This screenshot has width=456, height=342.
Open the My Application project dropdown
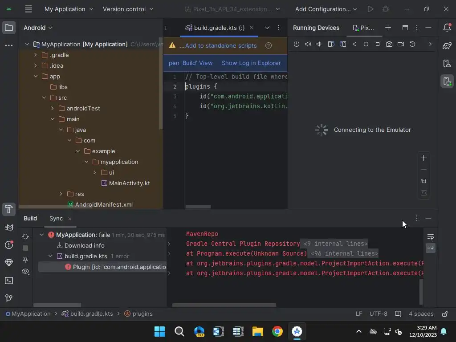69,9
